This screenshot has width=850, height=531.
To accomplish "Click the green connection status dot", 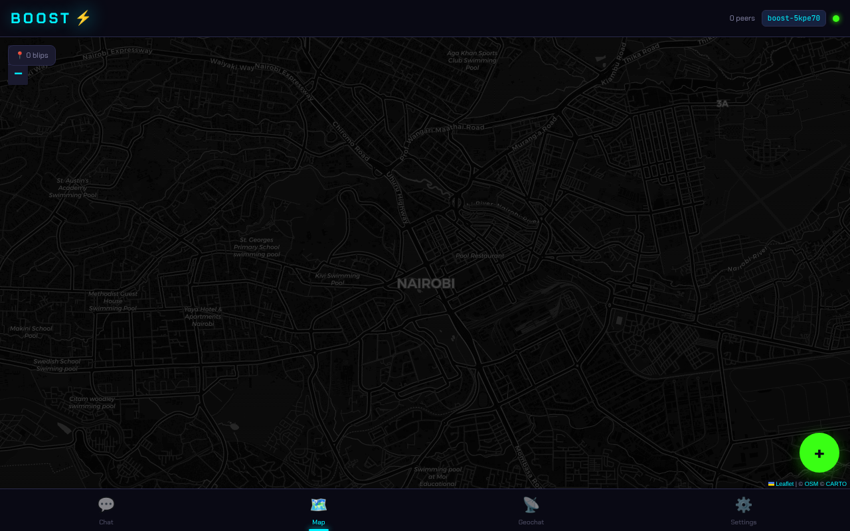I will 836,19.
